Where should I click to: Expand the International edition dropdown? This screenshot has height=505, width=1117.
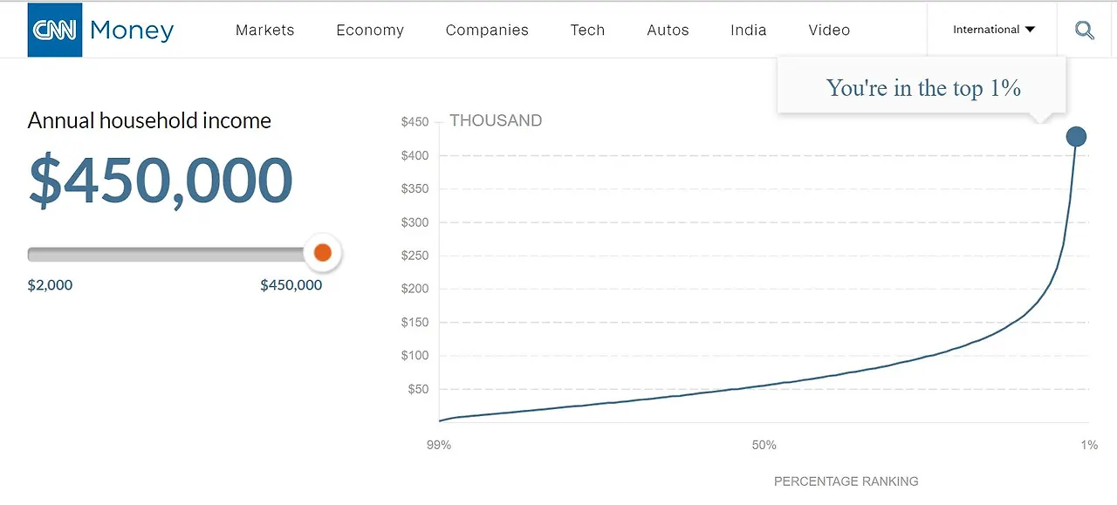(993, 30)
